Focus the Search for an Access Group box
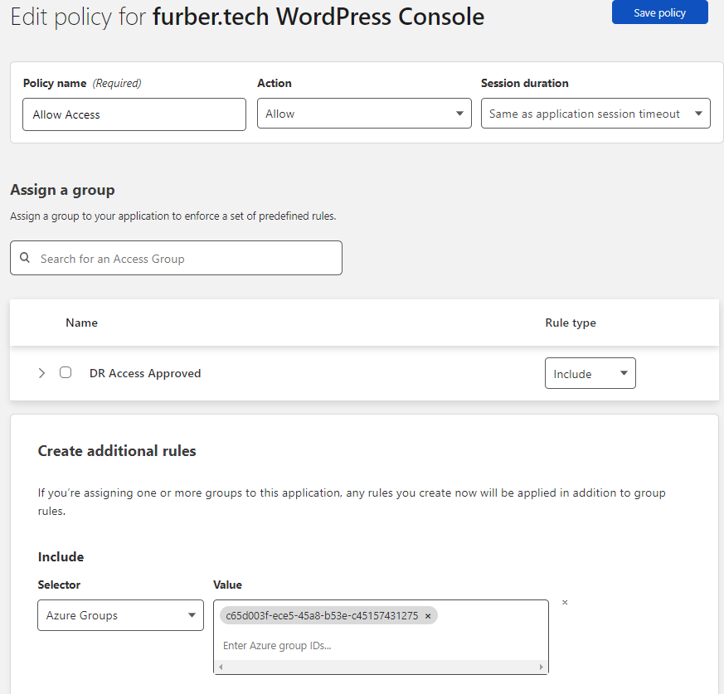The image size is (724, 694). [176, 258]
